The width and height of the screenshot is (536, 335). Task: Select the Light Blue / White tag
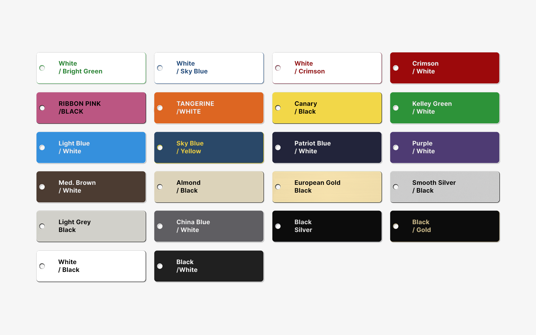[91, 147]
